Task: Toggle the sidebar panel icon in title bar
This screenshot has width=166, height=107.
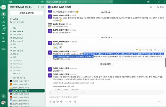Action: (11, 2)
